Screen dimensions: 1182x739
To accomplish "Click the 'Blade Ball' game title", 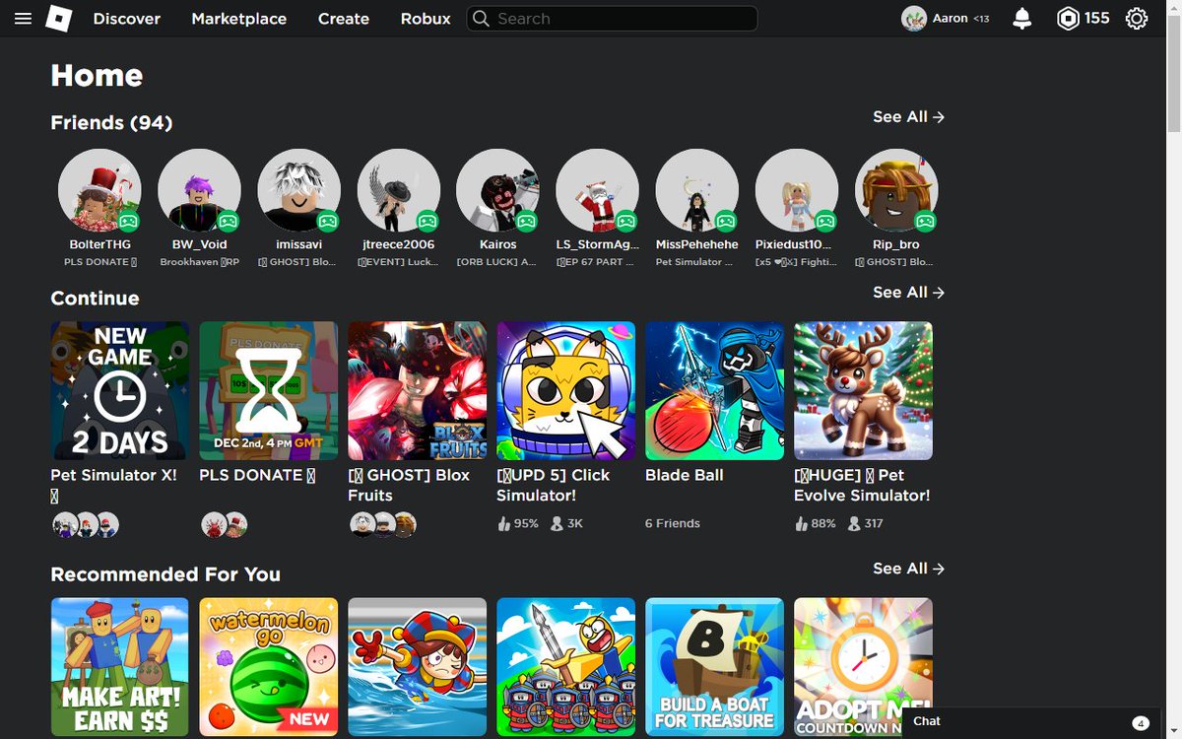I will [x=685, y=475].
